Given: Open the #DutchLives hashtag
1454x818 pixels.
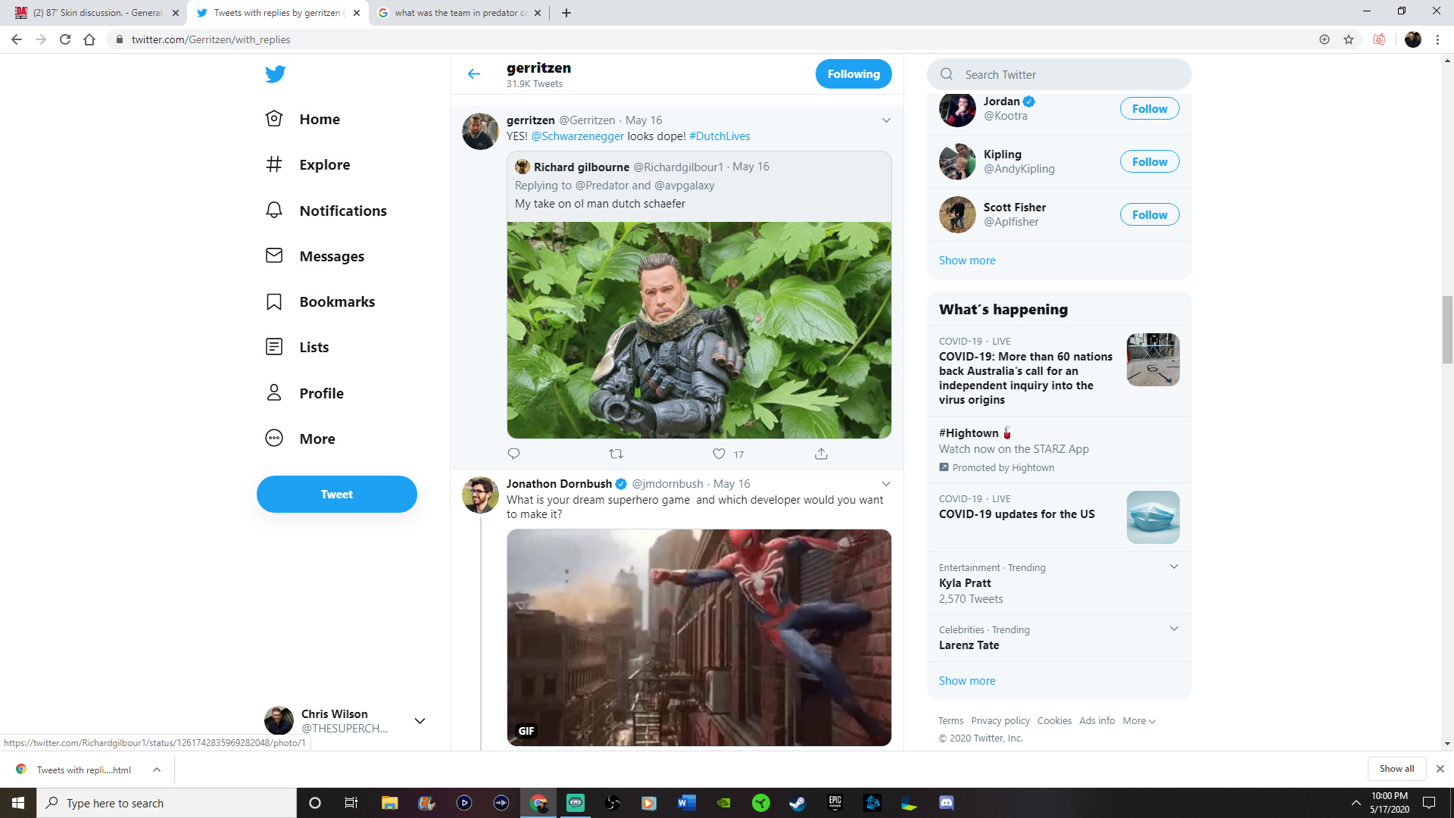Looking at the screenshot, I should pos(719,136).
